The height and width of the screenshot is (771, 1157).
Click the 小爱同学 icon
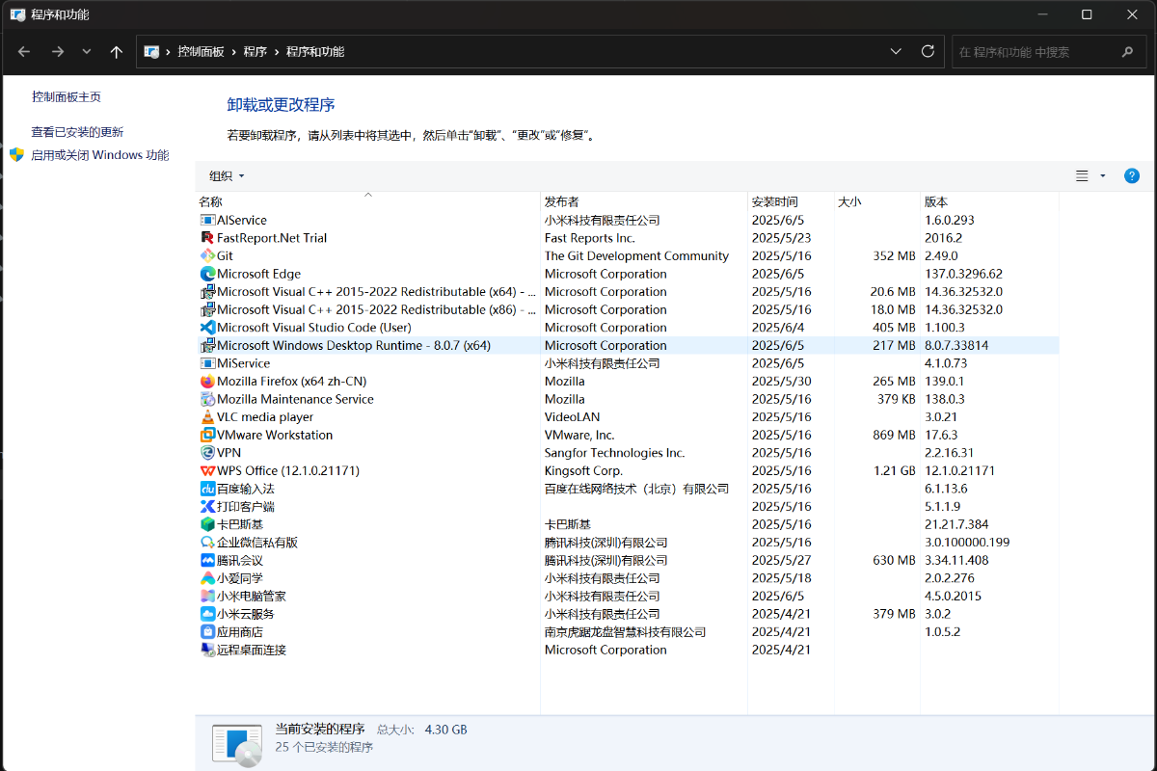click(207, 578)
